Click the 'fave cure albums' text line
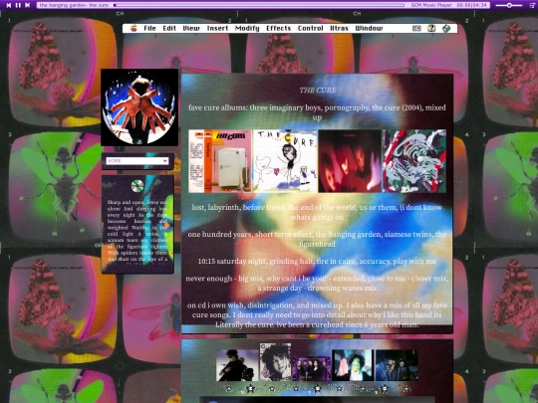Viewport: 538px width, 403px height. click(317, 112)
